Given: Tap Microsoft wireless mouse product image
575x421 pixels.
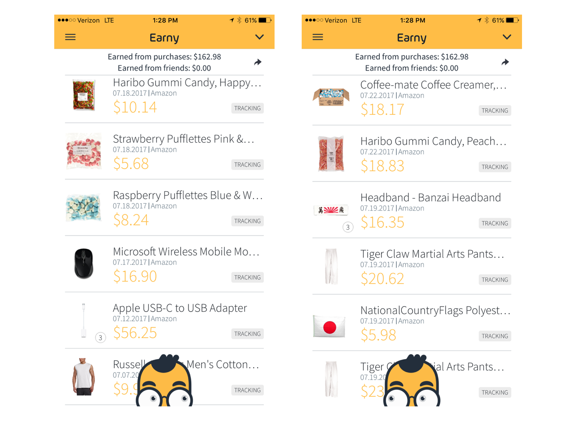Looking at the screenshot, I should point(83,264).
